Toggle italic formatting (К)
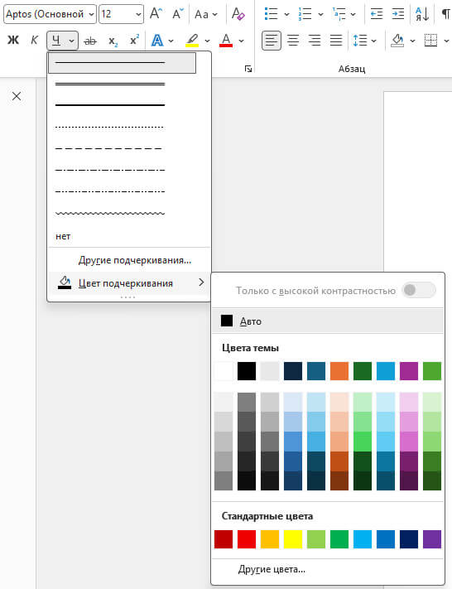Image resolution: width=452 pixels, height=589 pixels. coord(34,41)
